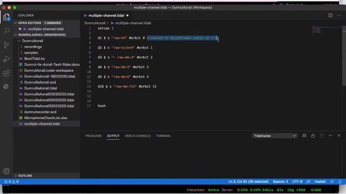This screenshot has width=346, height=194.
Task: Open Source Control view in activity bar
Action: [x=6, y=45]
